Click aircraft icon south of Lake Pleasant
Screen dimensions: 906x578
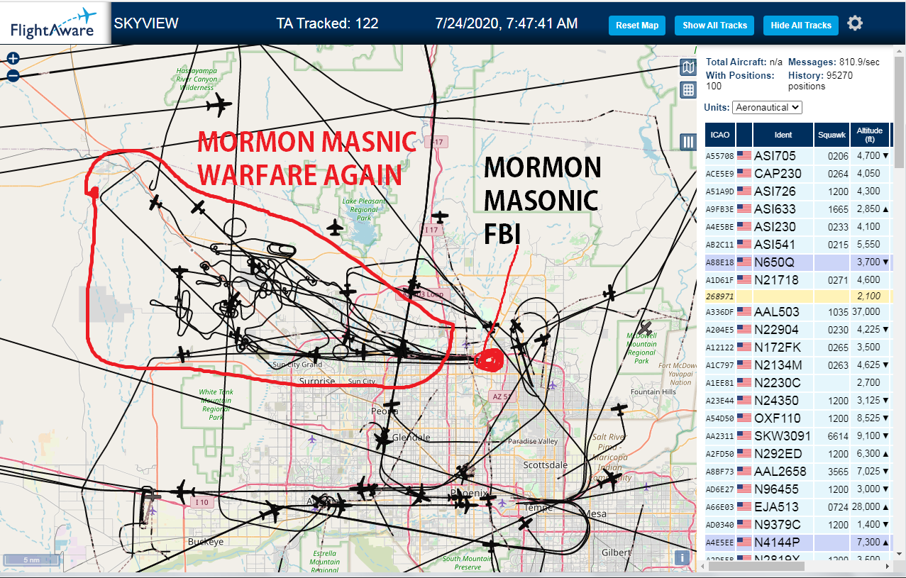pyautogui.click(x=336, y=228)
